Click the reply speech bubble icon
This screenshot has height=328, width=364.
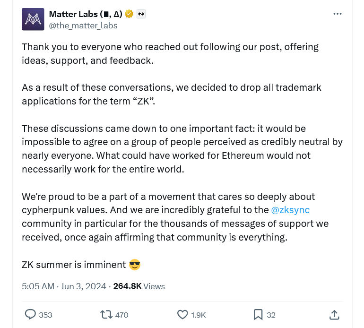click(x=30, y=314)
